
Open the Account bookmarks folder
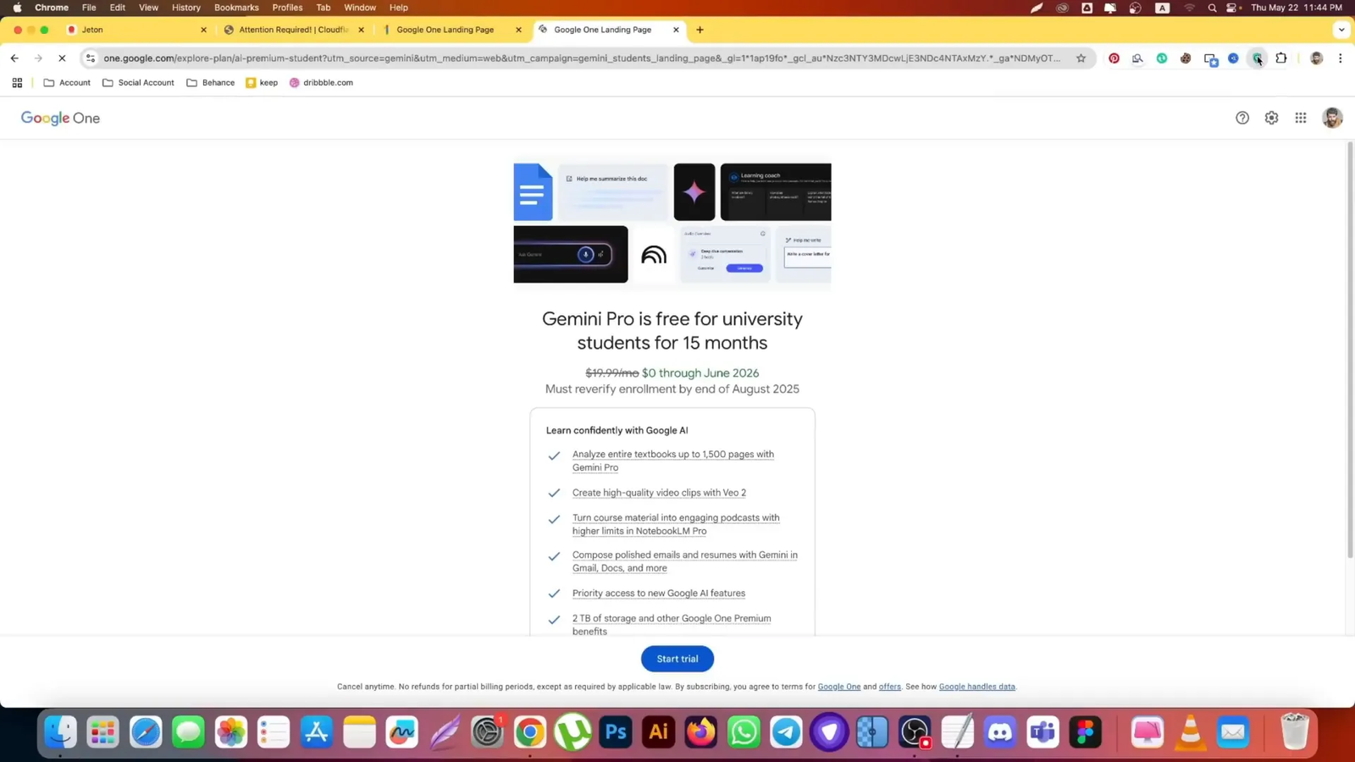[67, 83]
